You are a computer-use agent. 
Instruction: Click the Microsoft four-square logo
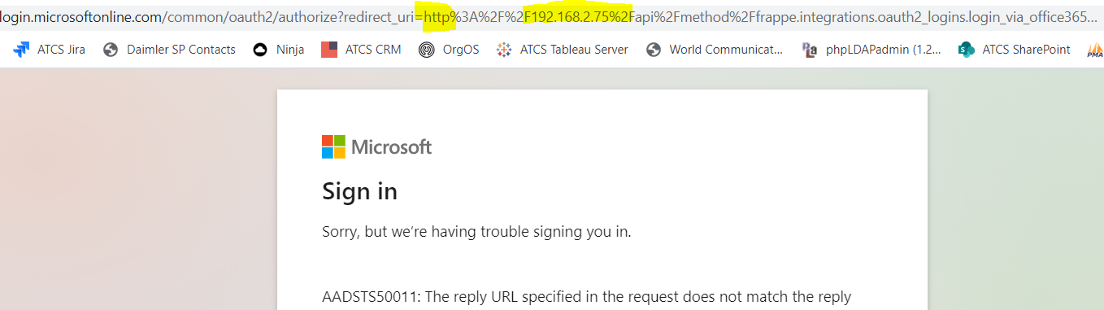pos(333,146)
